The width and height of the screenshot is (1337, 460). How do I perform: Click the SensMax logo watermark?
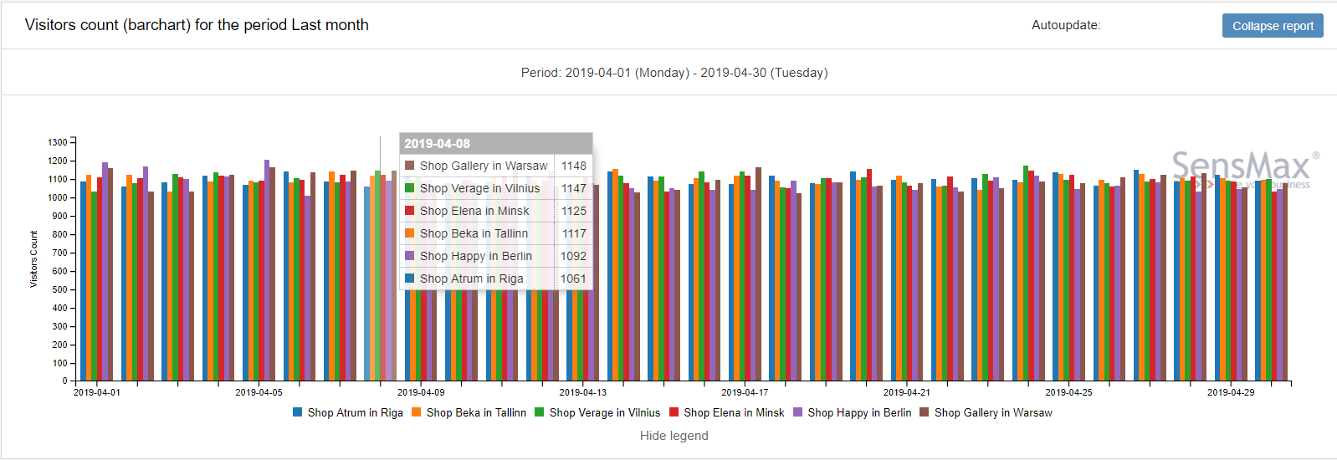pyautogui.click(x=1243, y=167)
